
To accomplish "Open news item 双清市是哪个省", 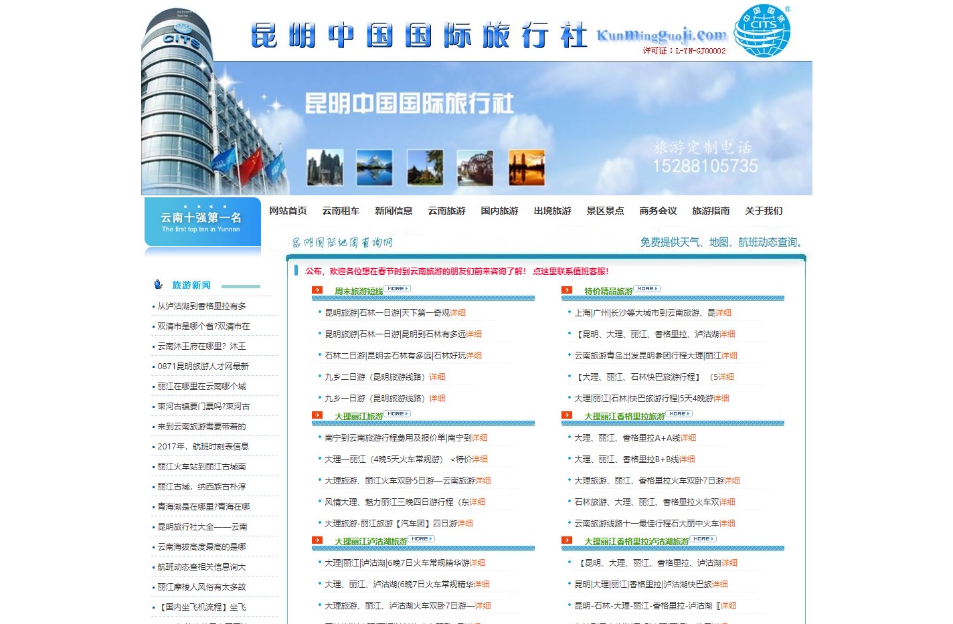I will pos(203,326).
